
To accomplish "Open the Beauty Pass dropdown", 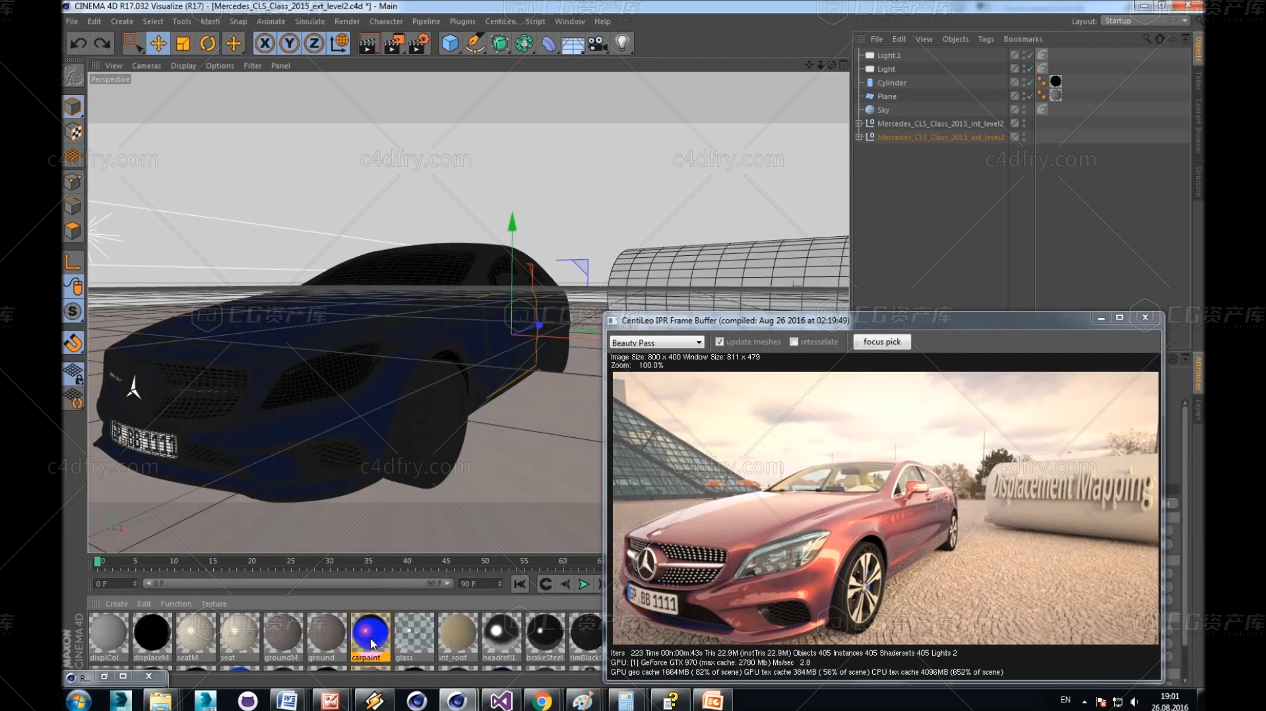I will coord(657,342).
